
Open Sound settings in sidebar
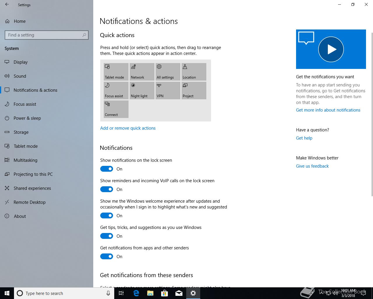pos(47,76)
